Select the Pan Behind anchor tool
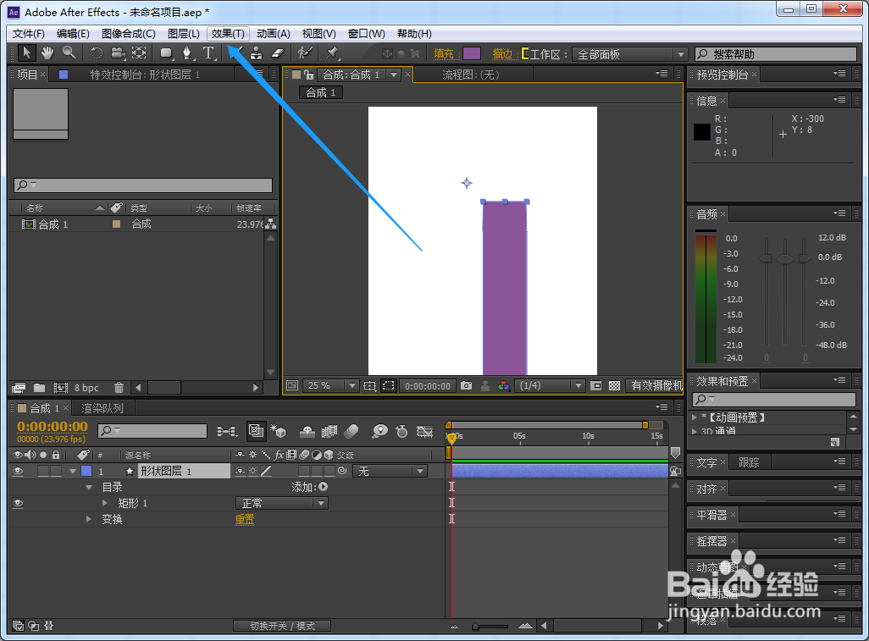This screenshot has width=869, height=641. pyautogui.click(x=139, y=53)
